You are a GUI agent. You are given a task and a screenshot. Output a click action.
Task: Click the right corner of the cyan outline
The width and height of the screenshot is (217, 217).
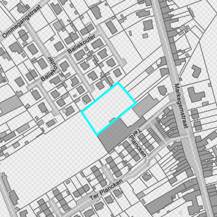coord(136,103)
